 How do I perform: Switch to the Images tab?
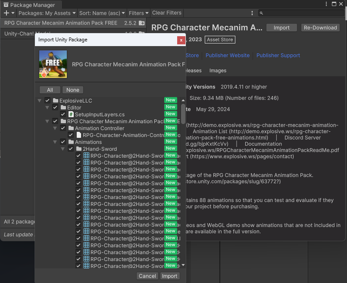click(x=218, y=71)
